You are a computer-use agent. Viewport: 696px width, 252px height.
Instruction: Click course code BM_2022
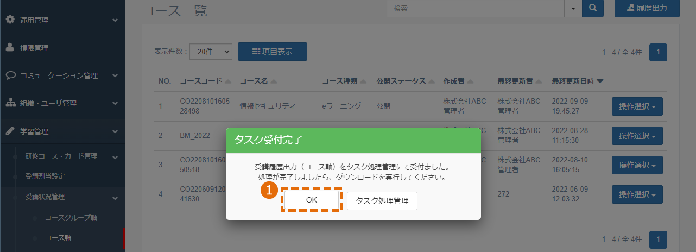195,136
